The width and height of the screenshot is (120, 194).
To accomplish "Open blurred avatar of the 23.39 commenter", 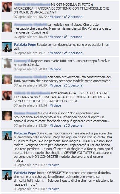I will tap(7, 116).
